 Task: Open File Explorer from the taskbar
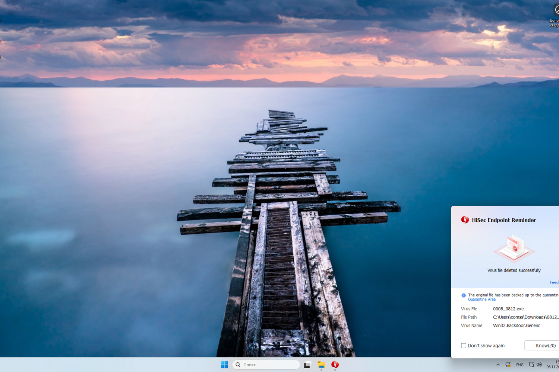coord(321,365)
